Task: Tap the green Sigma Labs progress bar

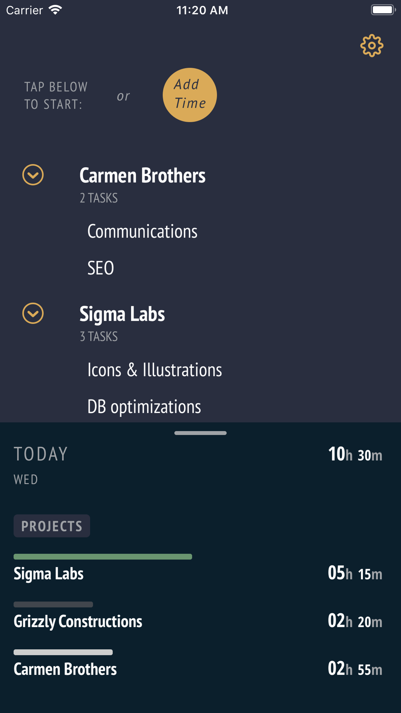Action: (103, 557)
